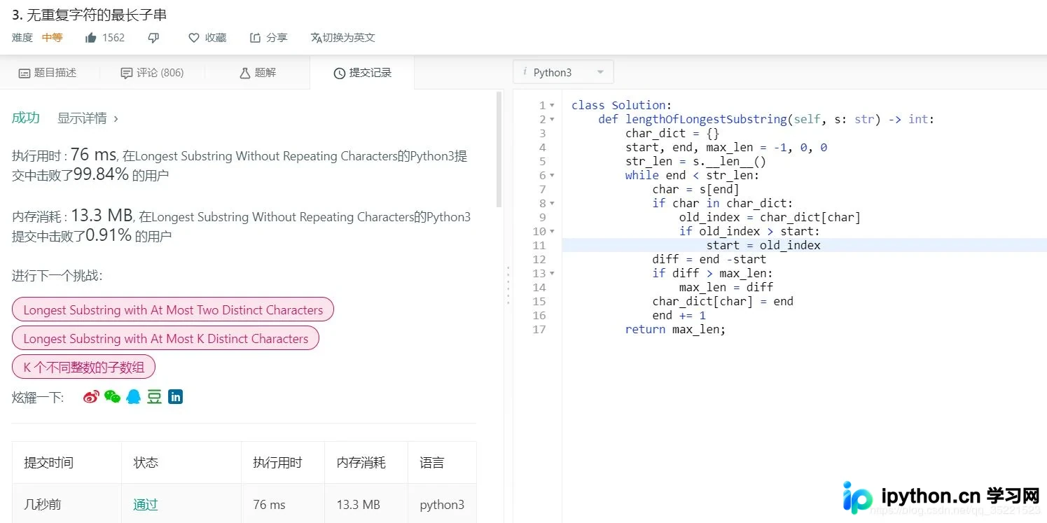Open the 题解 tab
1047x523 pixels.
pyautogui.click(x=257, y=73)
